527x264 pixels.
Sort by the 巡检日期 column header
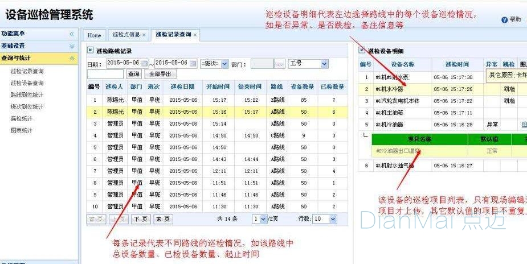(x=182, y=87)
